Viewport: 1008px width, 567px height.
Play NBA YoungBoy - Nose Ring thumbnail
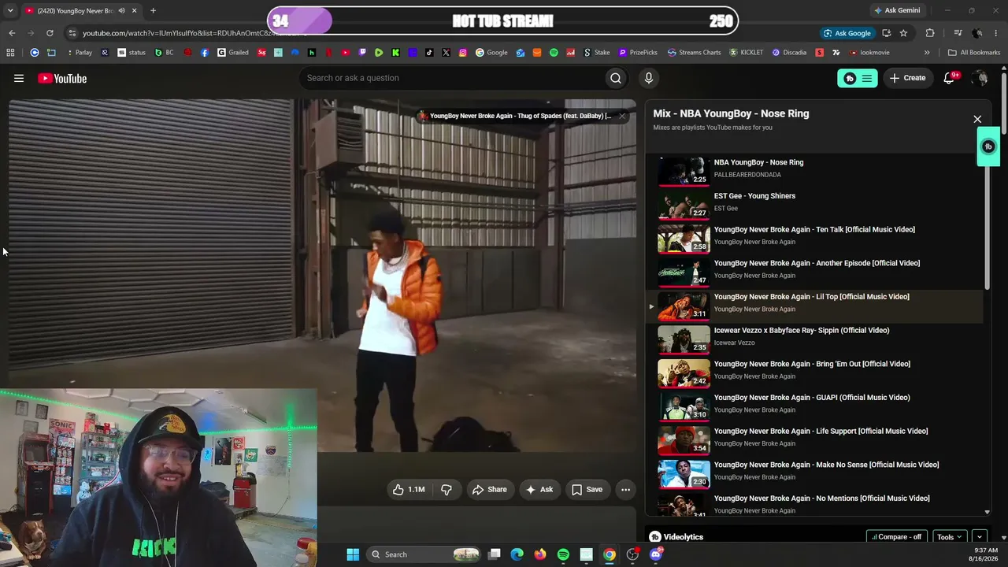click(x=684, y=170)
